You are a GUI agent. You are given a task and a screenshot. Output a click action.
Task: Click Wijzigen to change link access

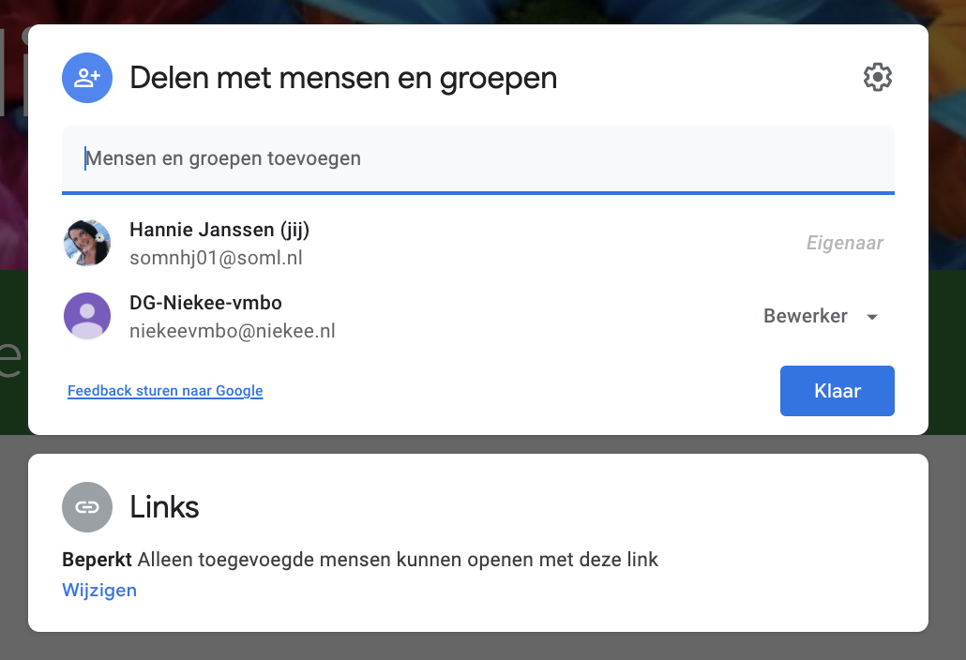click(x=99, y=590)
